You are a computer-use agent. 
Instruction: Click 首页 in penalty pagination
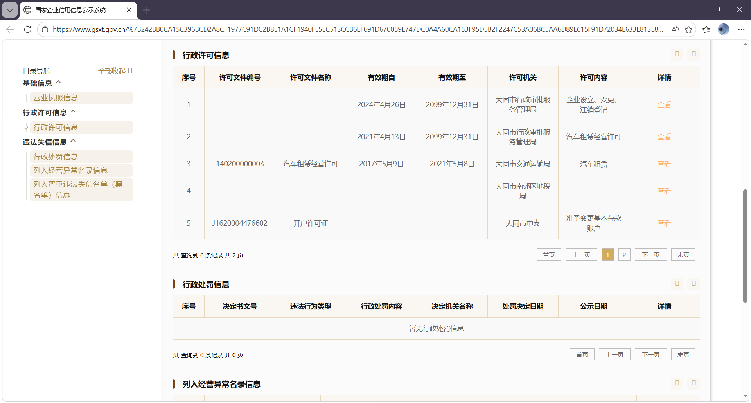tap(582, 354)
